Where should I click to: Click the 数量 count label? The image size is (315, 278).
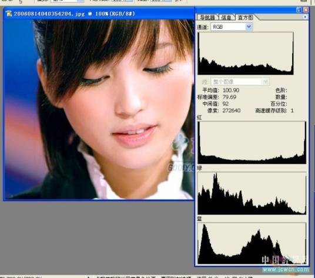[x=282, y=97]
